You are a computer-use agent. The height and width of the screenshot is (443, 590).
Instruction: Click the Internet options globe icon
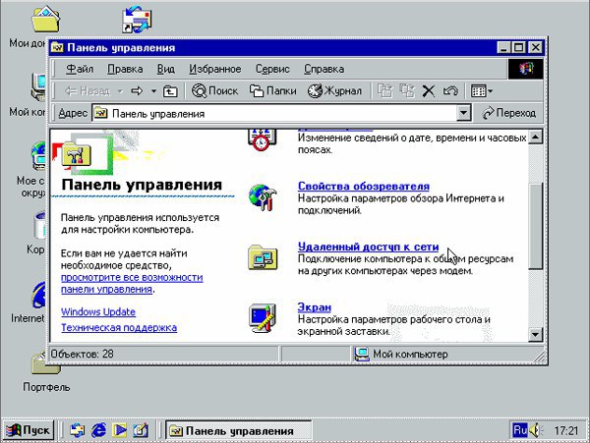(263, 197)
